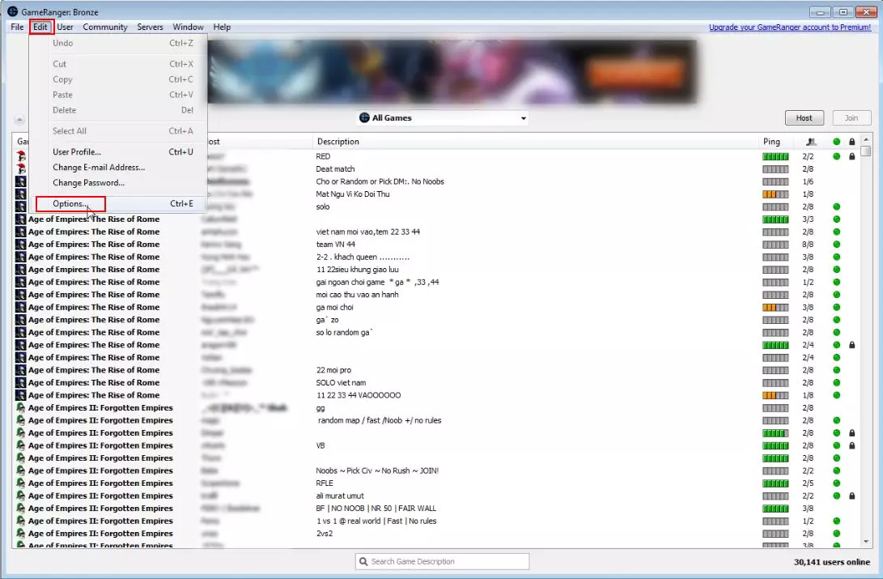Click the GameRanger title bar icon
The image size is (883, 579).
(x=12, y=11)
